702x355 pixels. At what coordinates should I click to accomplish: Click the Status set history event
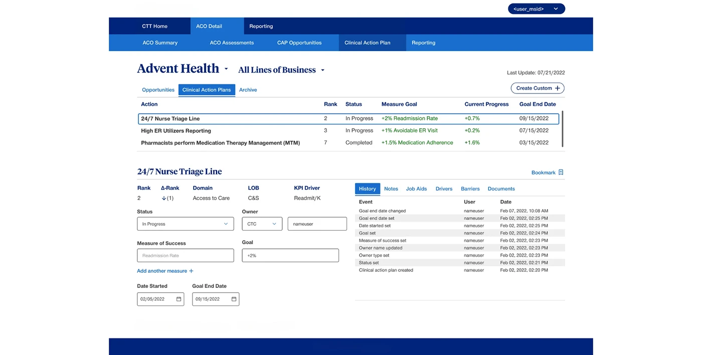click(369, 263)
